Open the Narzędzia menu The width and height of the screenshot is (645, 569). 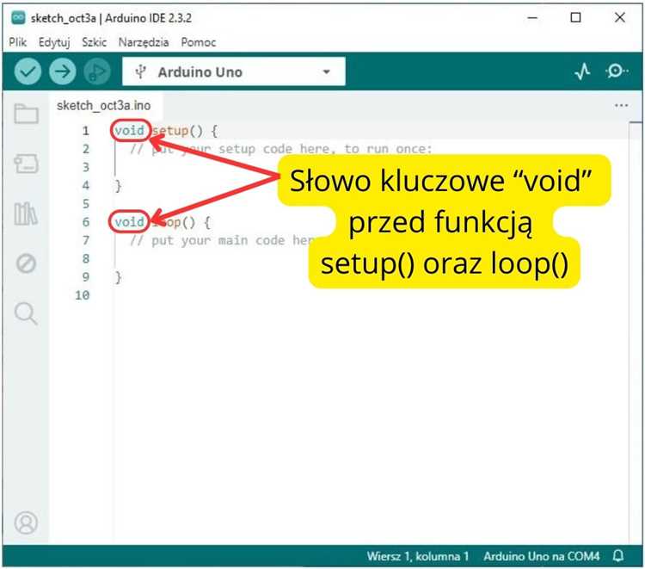tap(144, 42)
